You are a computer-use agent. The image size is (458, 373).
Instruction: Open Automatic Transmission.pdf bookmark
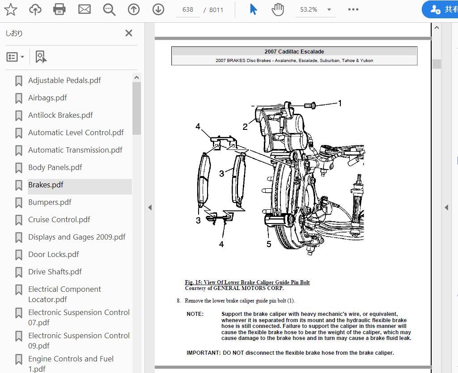tap(75, 150)
